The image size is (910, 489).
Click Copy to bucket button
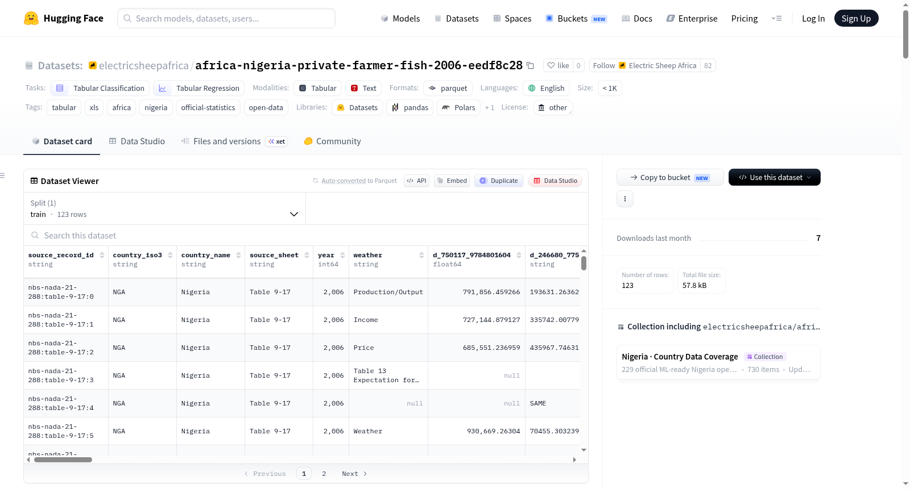(670, 177)
